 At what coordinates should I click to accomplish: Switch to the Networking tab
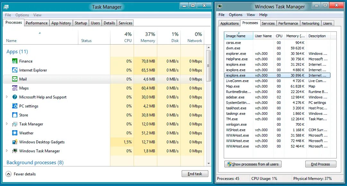310,23
